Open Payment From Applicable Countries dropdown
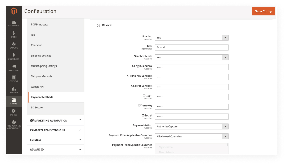Image resolution: width=286 pixels, height=165 pixels. click(x=191, y=136)
